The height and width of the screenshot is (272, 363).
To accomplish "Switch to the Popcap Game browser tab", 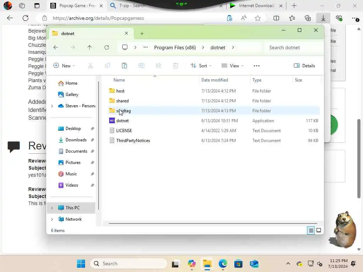I will [x=77, y=6].
